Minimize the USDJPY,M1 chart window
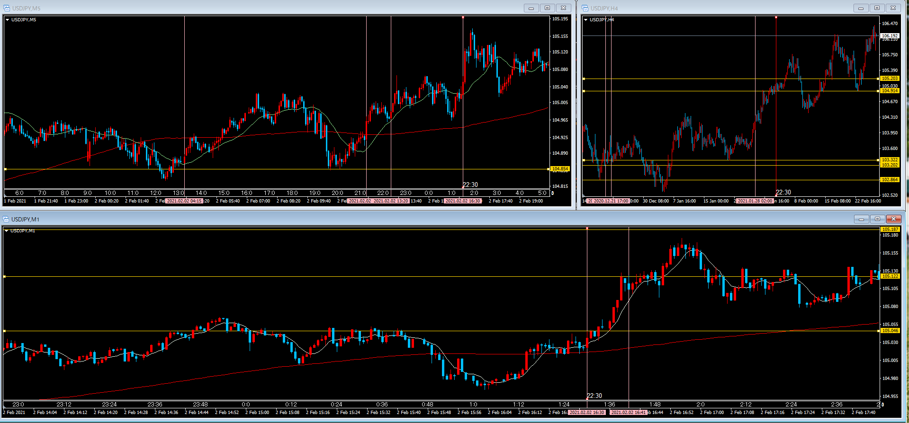Viewport: 909px width, 423px height. [861, 219]
